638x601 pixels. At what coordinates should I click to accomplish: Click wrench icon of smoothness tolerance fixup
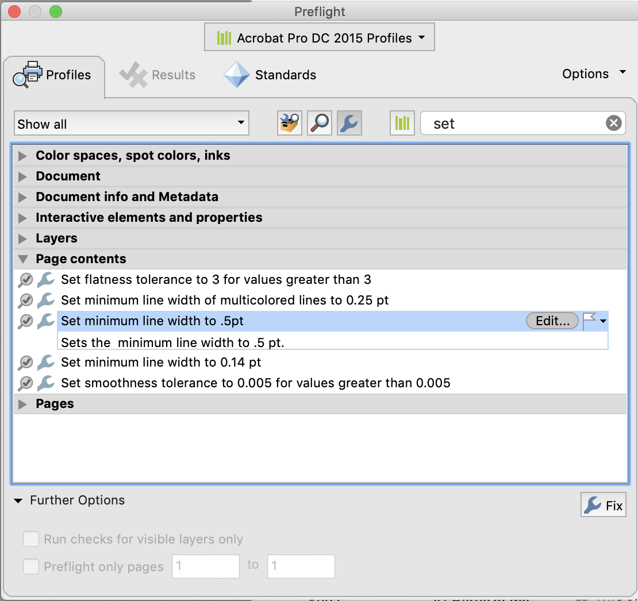click(45, 383)
